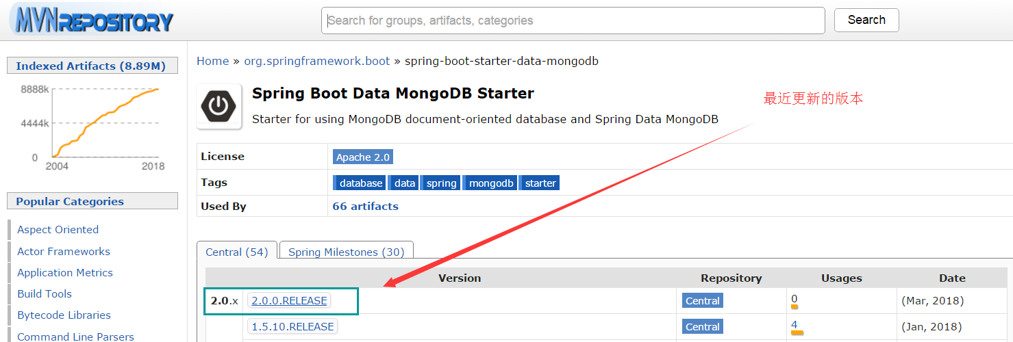Go to the Home breadcrumb
The height and width of the screenshot is (342, 1013).
212,61
